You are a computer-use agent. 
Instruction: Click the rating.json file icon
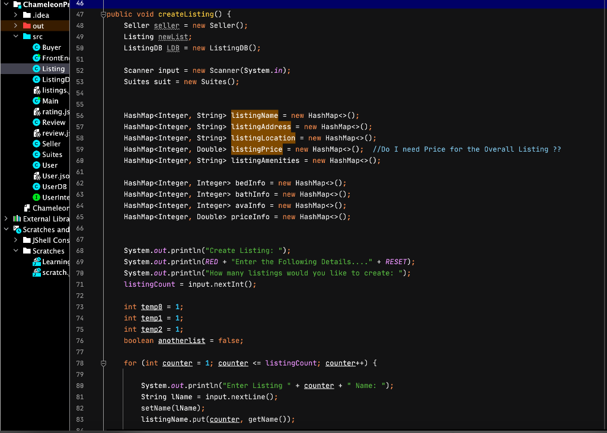point(37,111)
